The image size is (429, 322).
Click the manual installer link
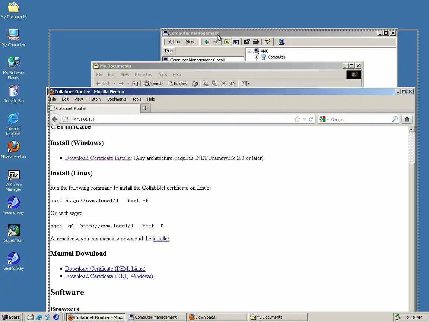coord(161,239)
